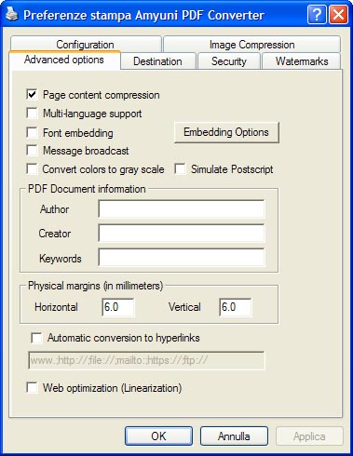The height and width of the screenshot is (456, 353).
Task: Check Automatic conversion to hyperlinks
Action: 37,338
